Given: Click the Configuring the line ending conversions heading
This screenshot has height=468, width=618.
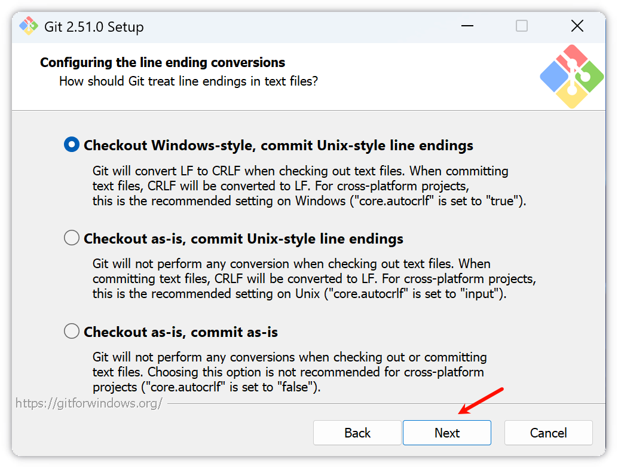Looking at the screenshot, I should coord(163,62).
